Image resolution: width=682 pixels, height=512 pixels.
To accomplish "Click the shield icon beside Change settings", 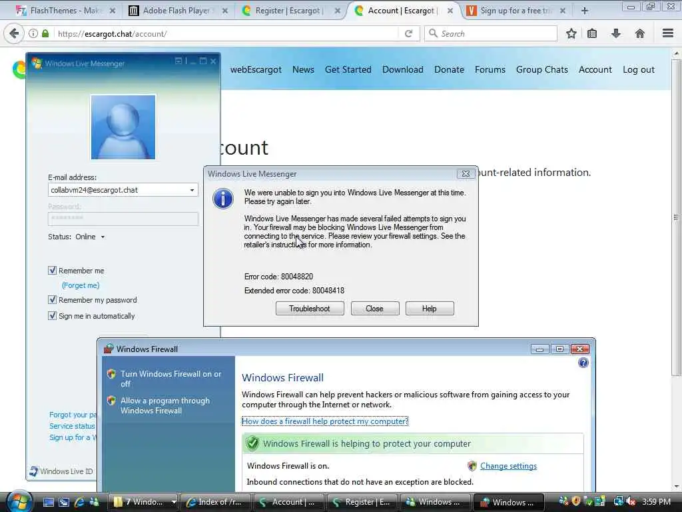I will [x=472, y=466].
